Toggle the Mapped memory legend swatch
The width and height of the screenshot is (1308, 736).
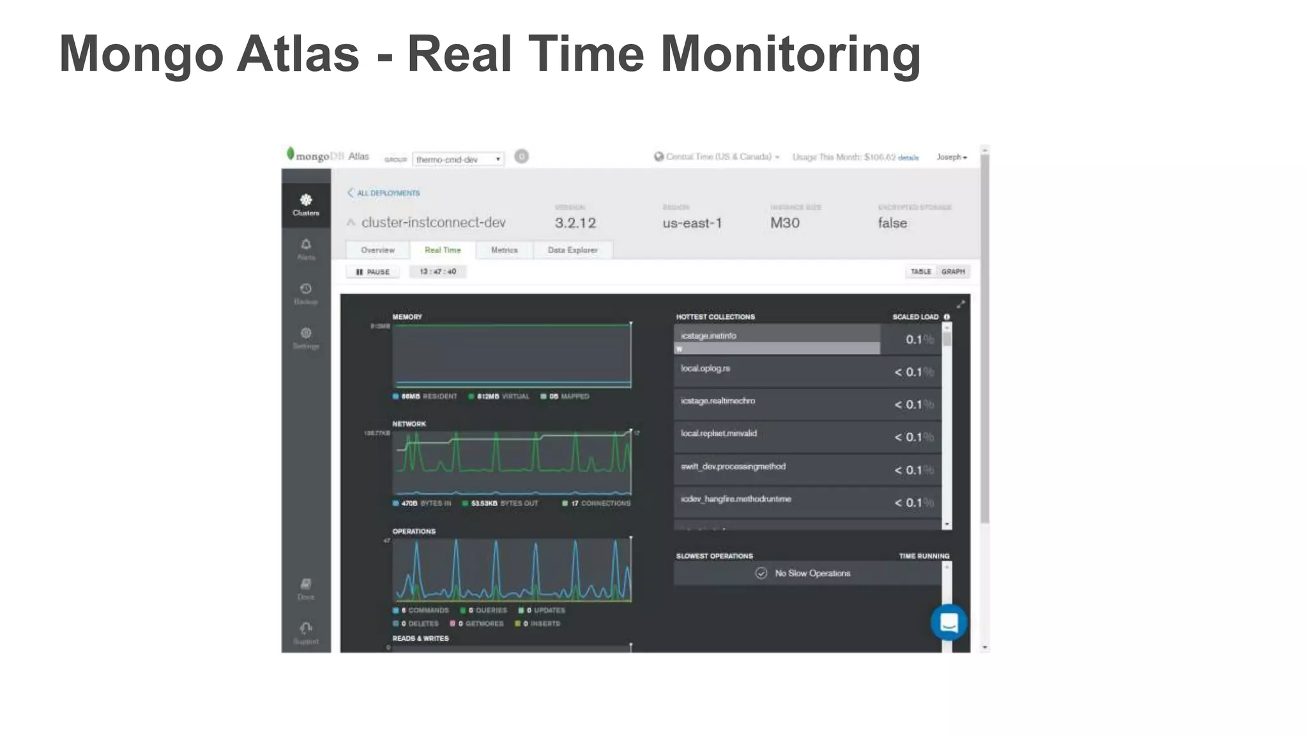tap(544, 397)
